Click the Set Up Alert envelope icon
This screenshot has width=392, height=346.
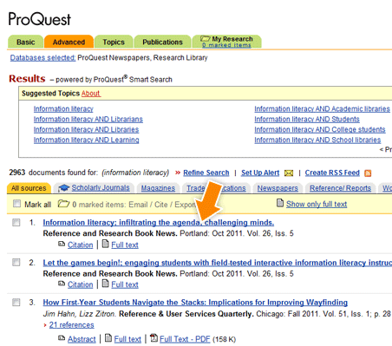pos(289,173)
